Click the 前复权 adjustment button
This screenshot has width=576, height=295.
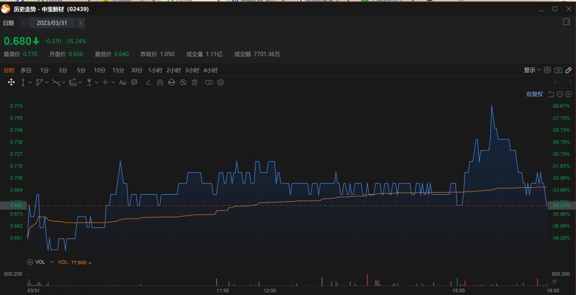tap(534, 94)
